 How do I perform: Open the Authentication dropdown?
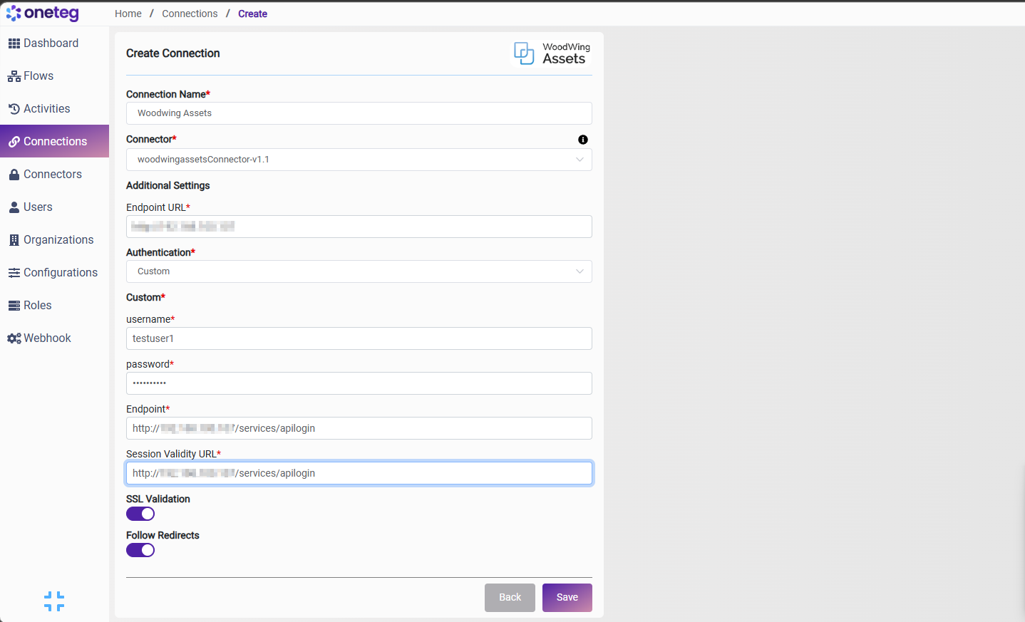359,271
